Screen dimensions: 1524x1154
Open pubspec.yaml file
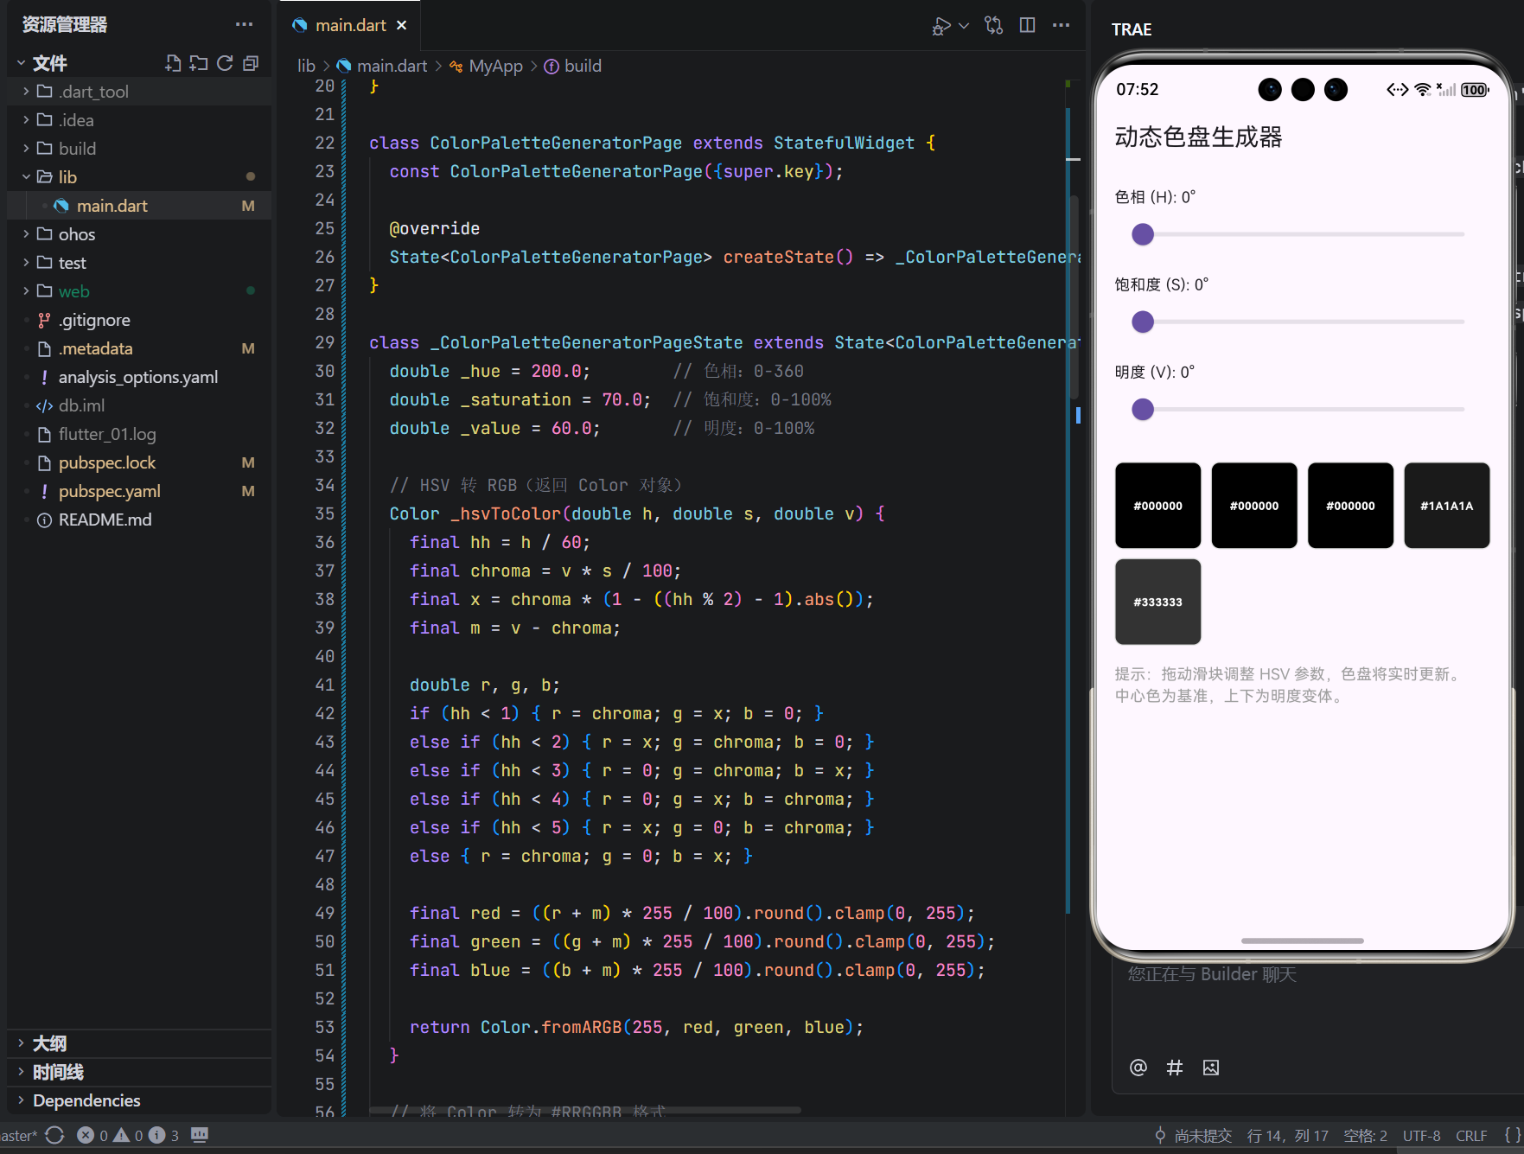click(x=138, y=491)
